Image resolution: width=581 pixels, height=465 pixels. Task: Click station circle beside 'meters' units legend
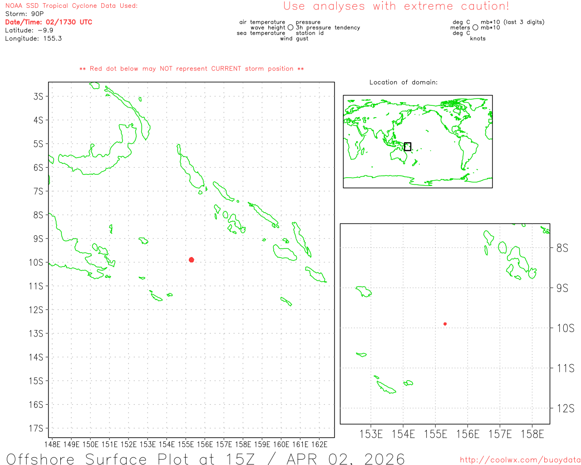[475, 28]
